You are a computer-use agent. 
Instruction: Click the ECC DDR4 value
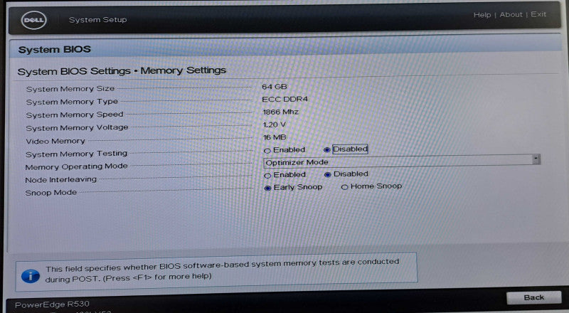tap(285, 99)
